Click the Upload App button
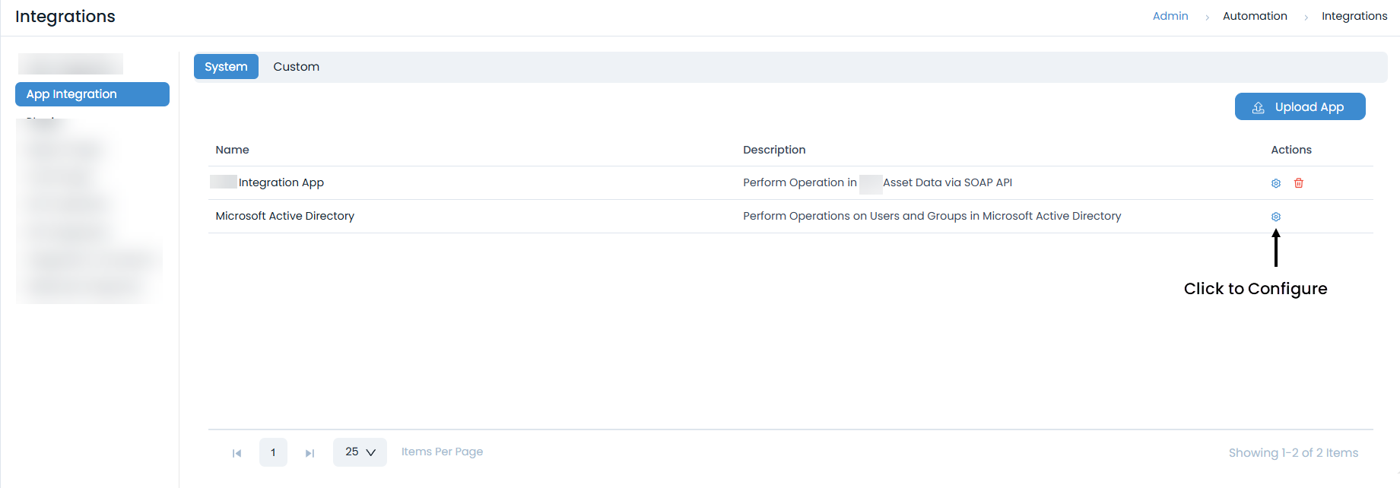Viewport: 1400px width, 488px height. (1300, 107)
